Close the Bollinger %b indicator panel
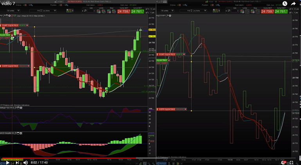301x165 pixels. pos(21,108)
